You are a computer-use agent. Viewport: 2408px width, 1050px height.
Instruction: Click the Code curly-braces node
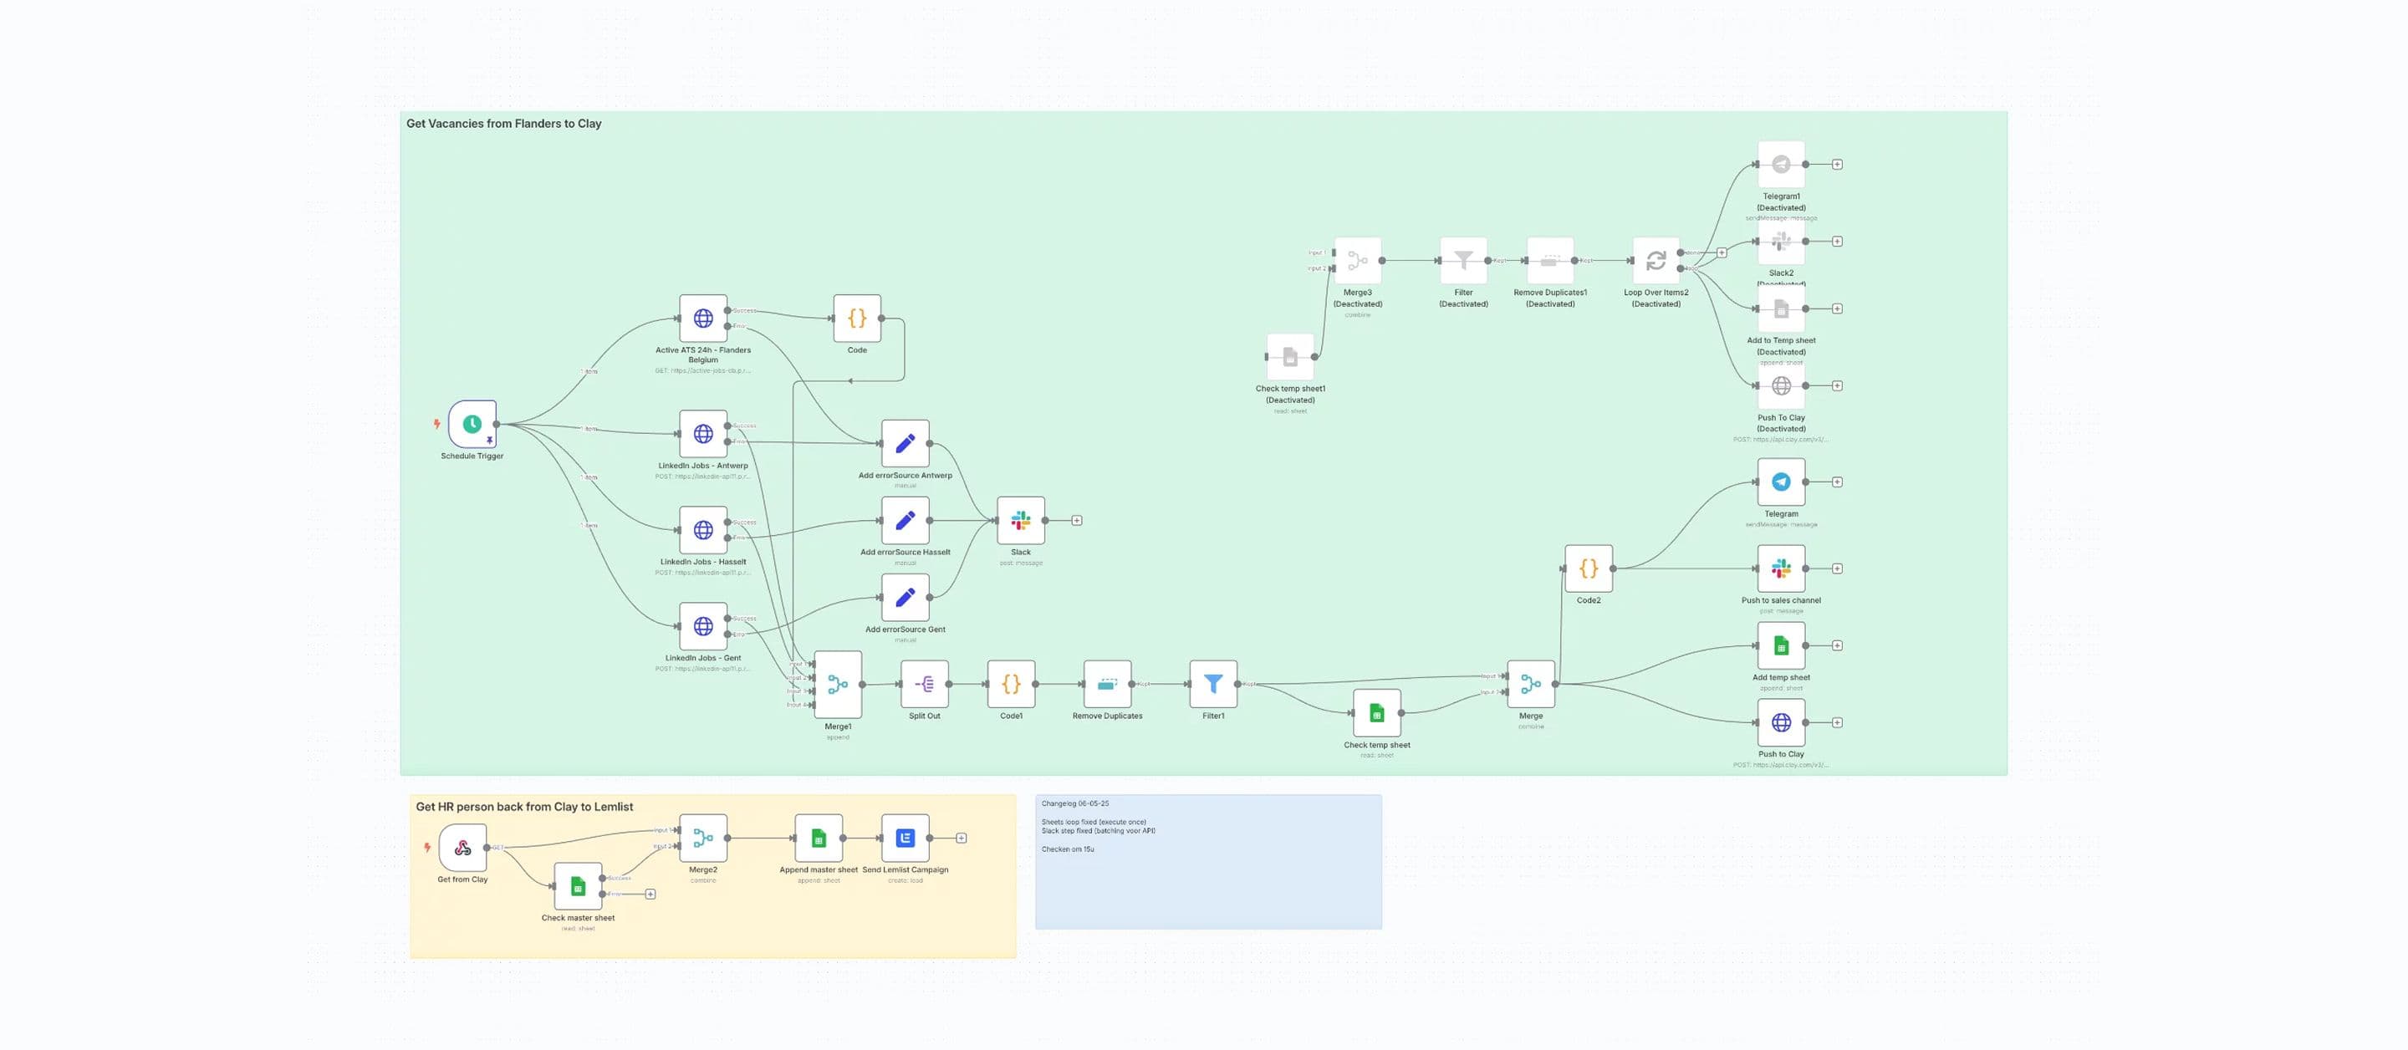pos(857,319)
